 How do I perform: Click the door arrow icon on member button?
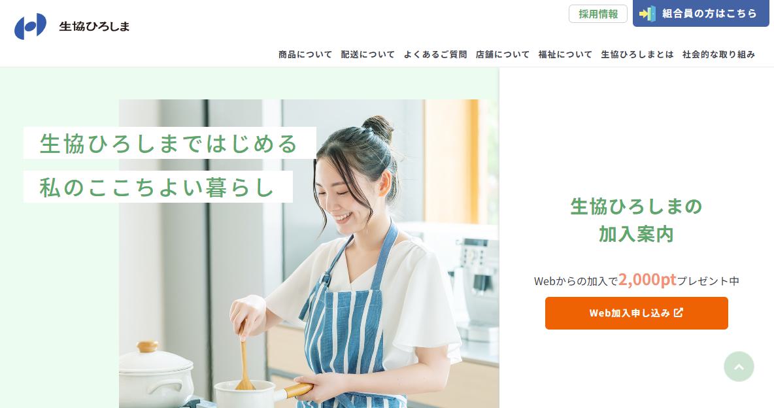tap(648, 14)
